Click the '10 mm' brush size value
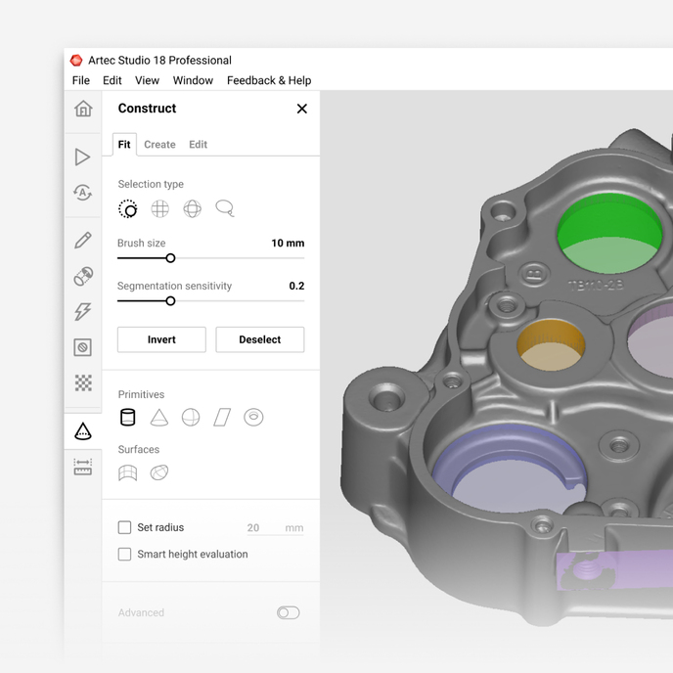The height and width of the screenshot is (673, 673). click(288, 244)
